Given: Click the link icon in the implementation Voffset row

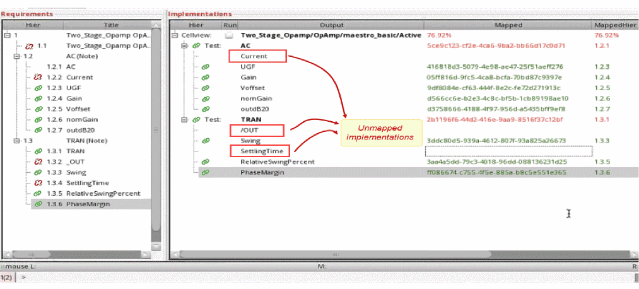Looking at the screenshot, I should [206, 88].
